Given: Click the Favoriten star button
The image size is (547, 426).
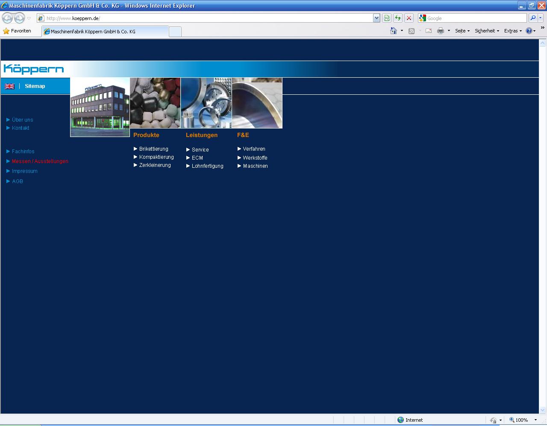Looking at the screenshot, I should pyautogui.click(x=17, y=31).
